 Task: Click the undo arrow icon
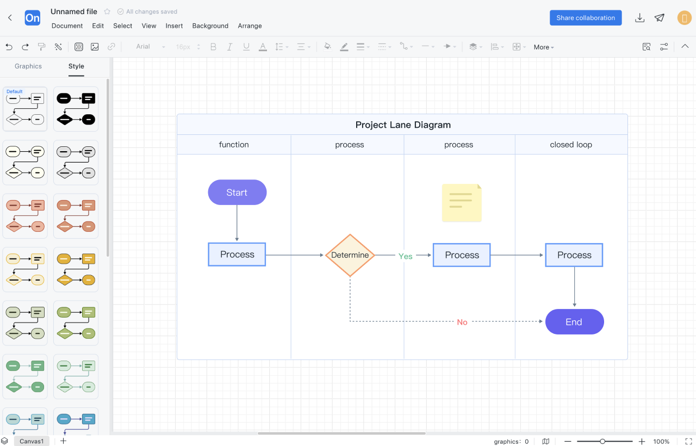point(9,47)
